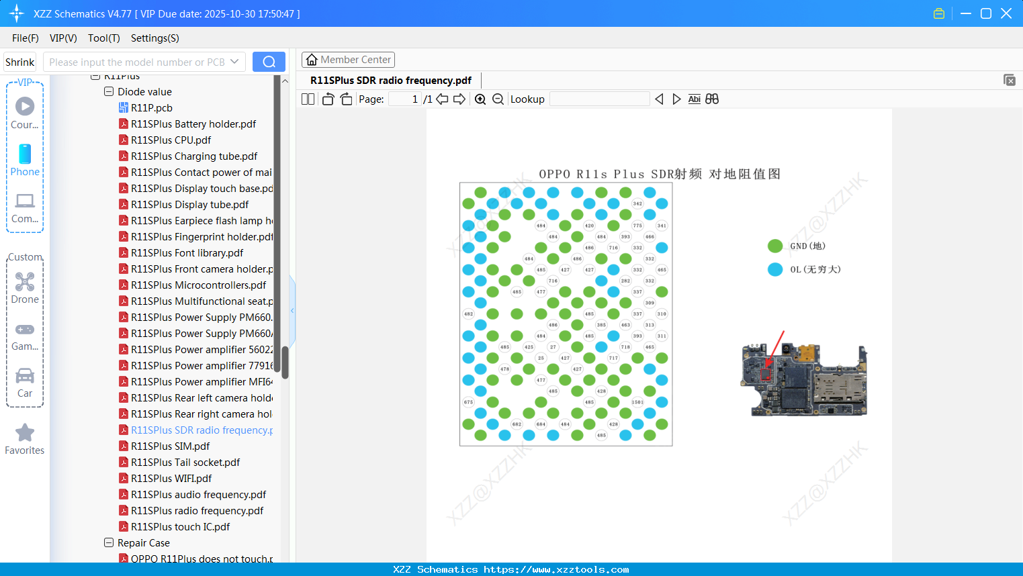Image resolution: width=1023 pixels, height=576 pixels.
Task: Click the detach window icon beside the tab
Action: 1009,80
